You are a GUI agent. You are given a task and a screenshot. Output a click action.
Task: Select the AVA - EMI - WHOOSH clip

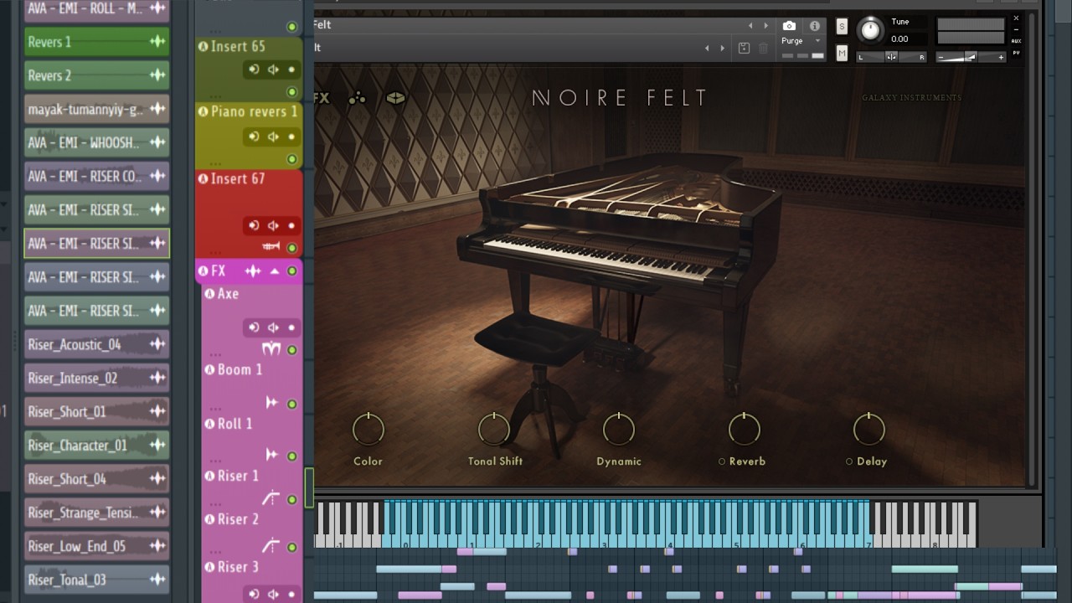(x=96, y=143)
